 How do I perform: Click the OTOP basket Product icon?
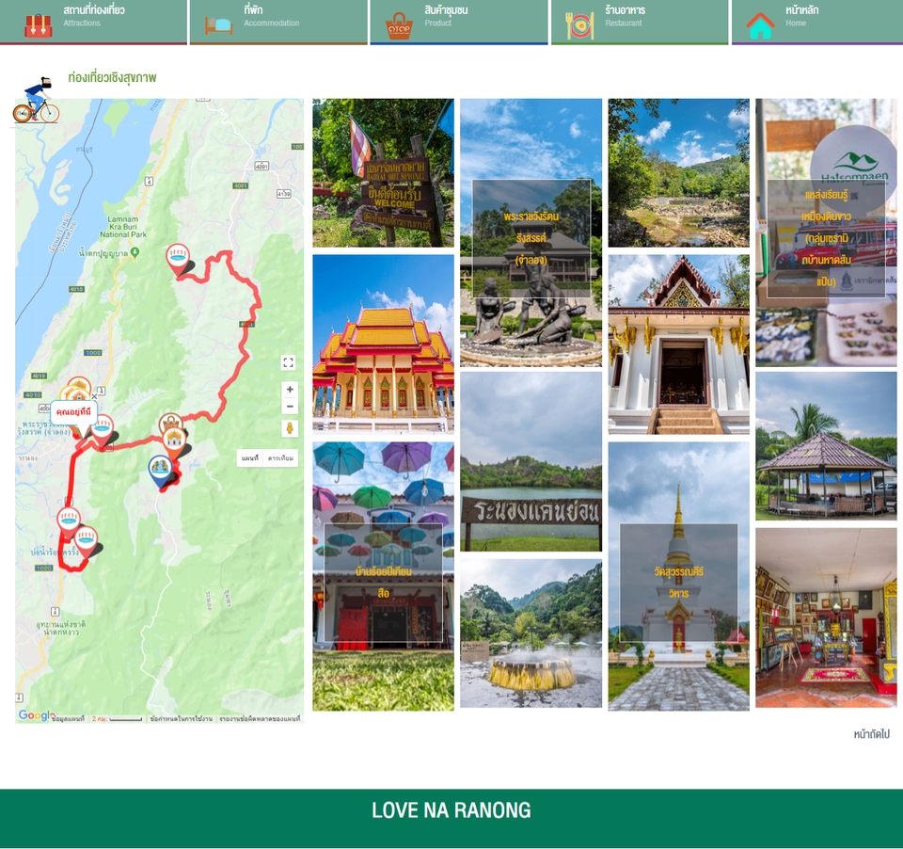pyautogui.click(x=399, y=26)
